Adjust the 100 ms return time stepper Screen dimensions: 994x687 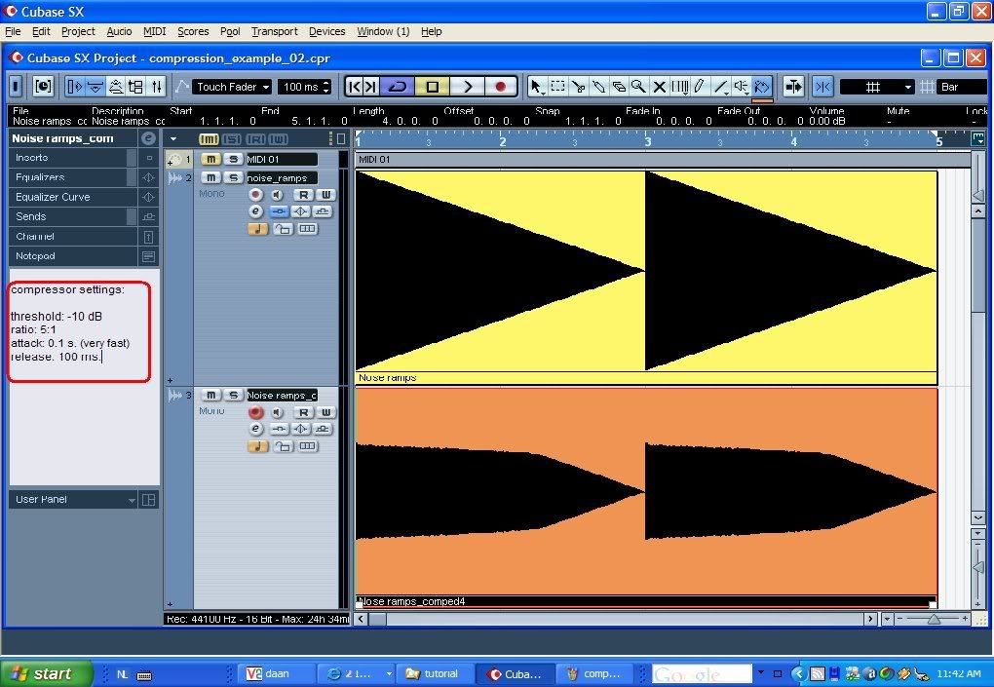click(x=326, y=87)
